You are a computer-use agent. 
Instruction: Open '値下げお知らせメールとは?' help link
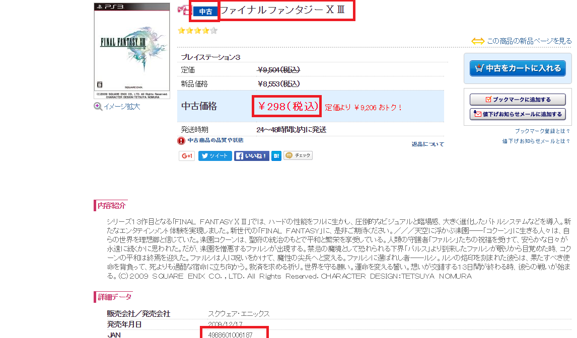[x=536, y=141]
